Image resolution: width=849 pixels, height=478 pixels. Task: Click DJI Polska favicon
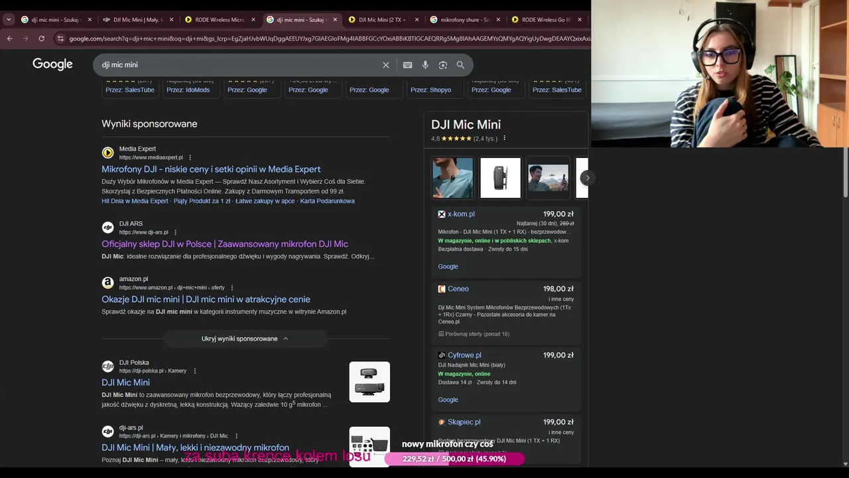pos(107,366)
